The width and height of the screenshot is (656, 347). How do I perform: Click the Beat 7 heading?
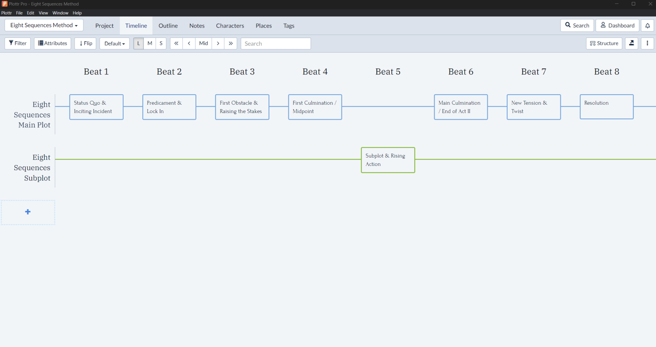click(534, 72)
